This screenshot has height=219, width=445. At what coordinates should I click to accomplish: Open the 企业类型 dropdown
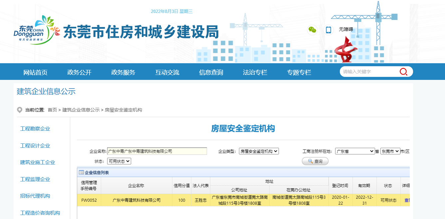(x=259, y=151)
